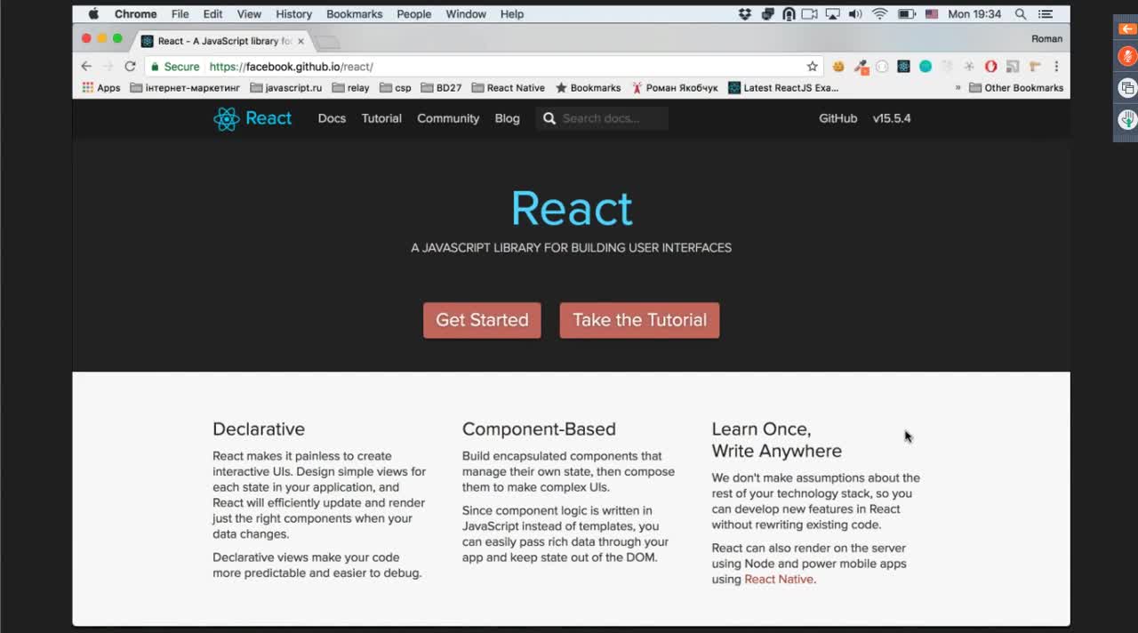Open the Apps shortcut in bookmarks bar
Screen dimensions: 1138x633
click(x=101, y=88)
